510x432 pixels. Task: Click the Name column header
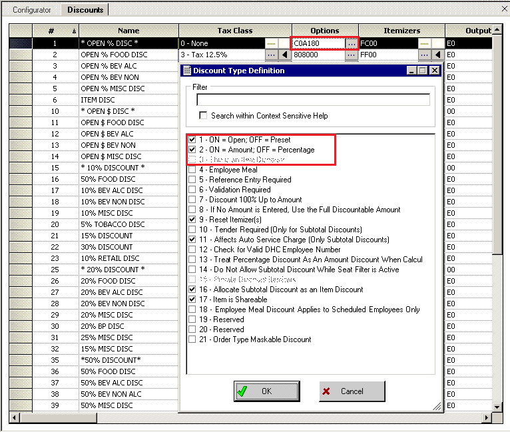(128, 31)
